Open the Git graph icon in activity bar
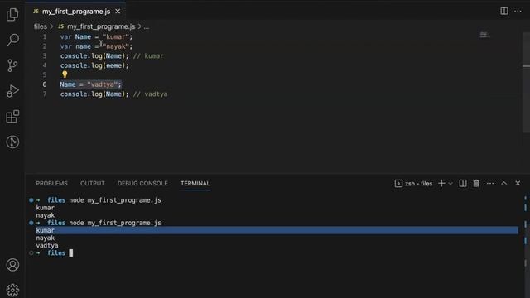The height and width of the screenshot is (298, 530). (x=12, y=142)
